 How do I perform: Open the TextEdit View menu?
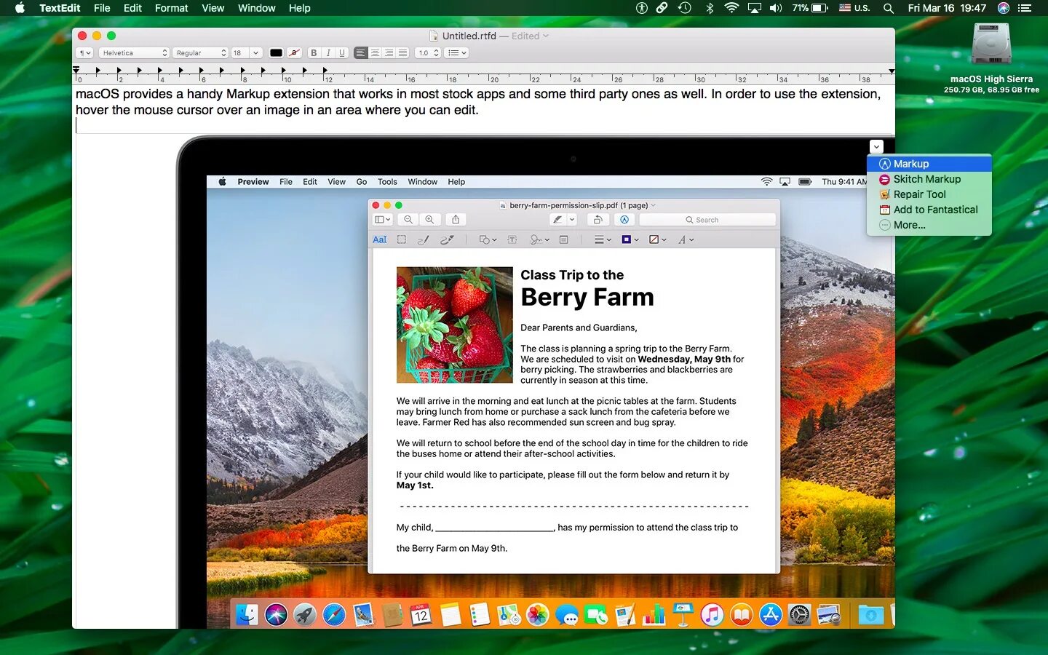[x=213, y=8]
